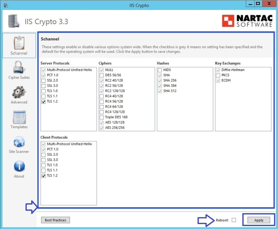278x229 pixels.
Task: Open the Templates icon
Action: pyautogui.click(x=19, y=117)
